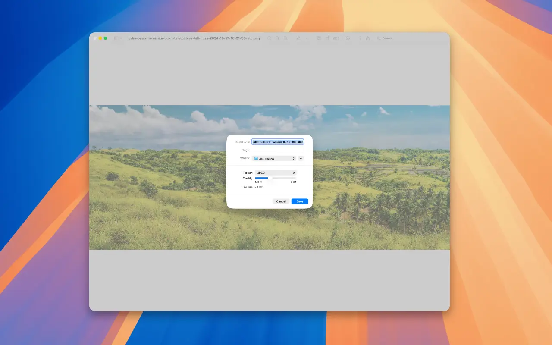552x345 pixels.
Task: Adjust the Quality slider handle
Action: pyautogui.click(x=270, y=178)
